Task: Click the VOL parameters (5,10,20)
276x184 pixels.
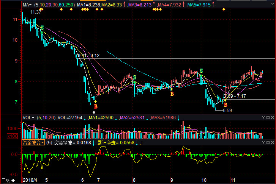Action: 42,118
